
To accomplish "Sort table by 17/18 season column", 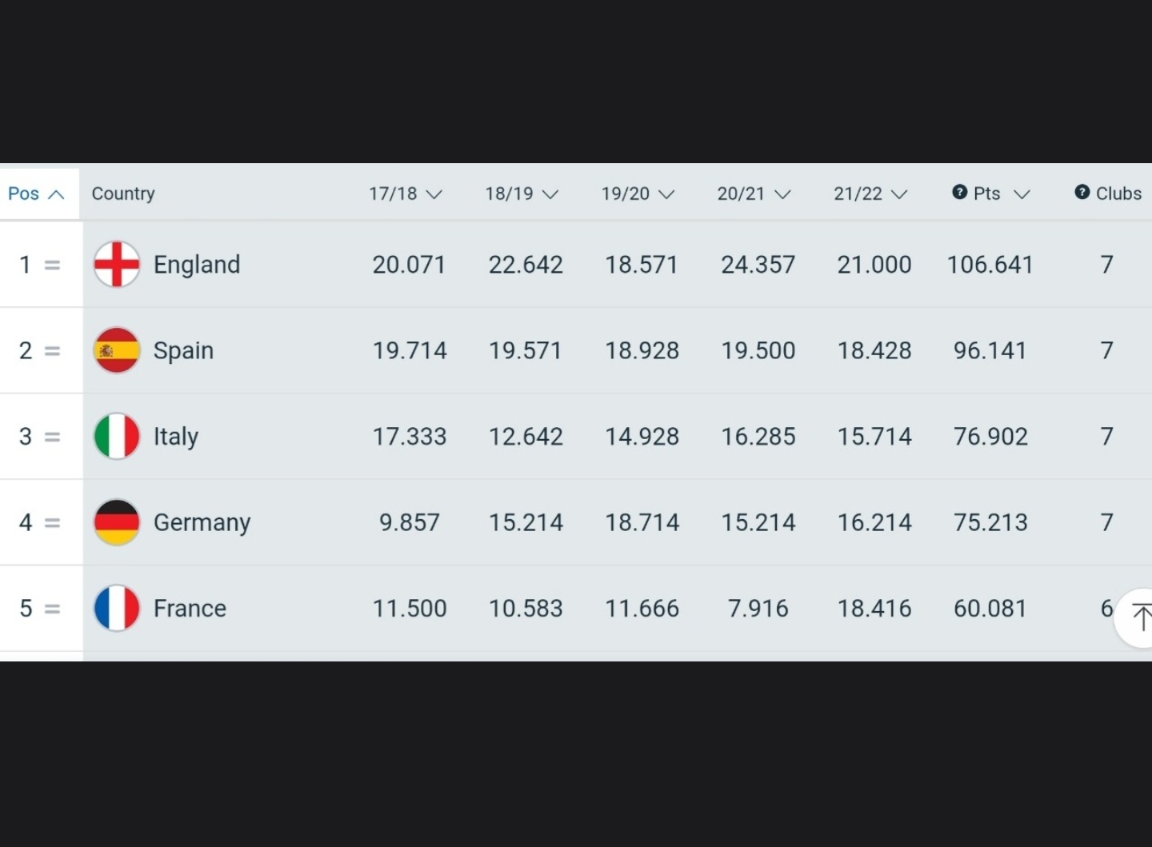I will coord(405,194).
